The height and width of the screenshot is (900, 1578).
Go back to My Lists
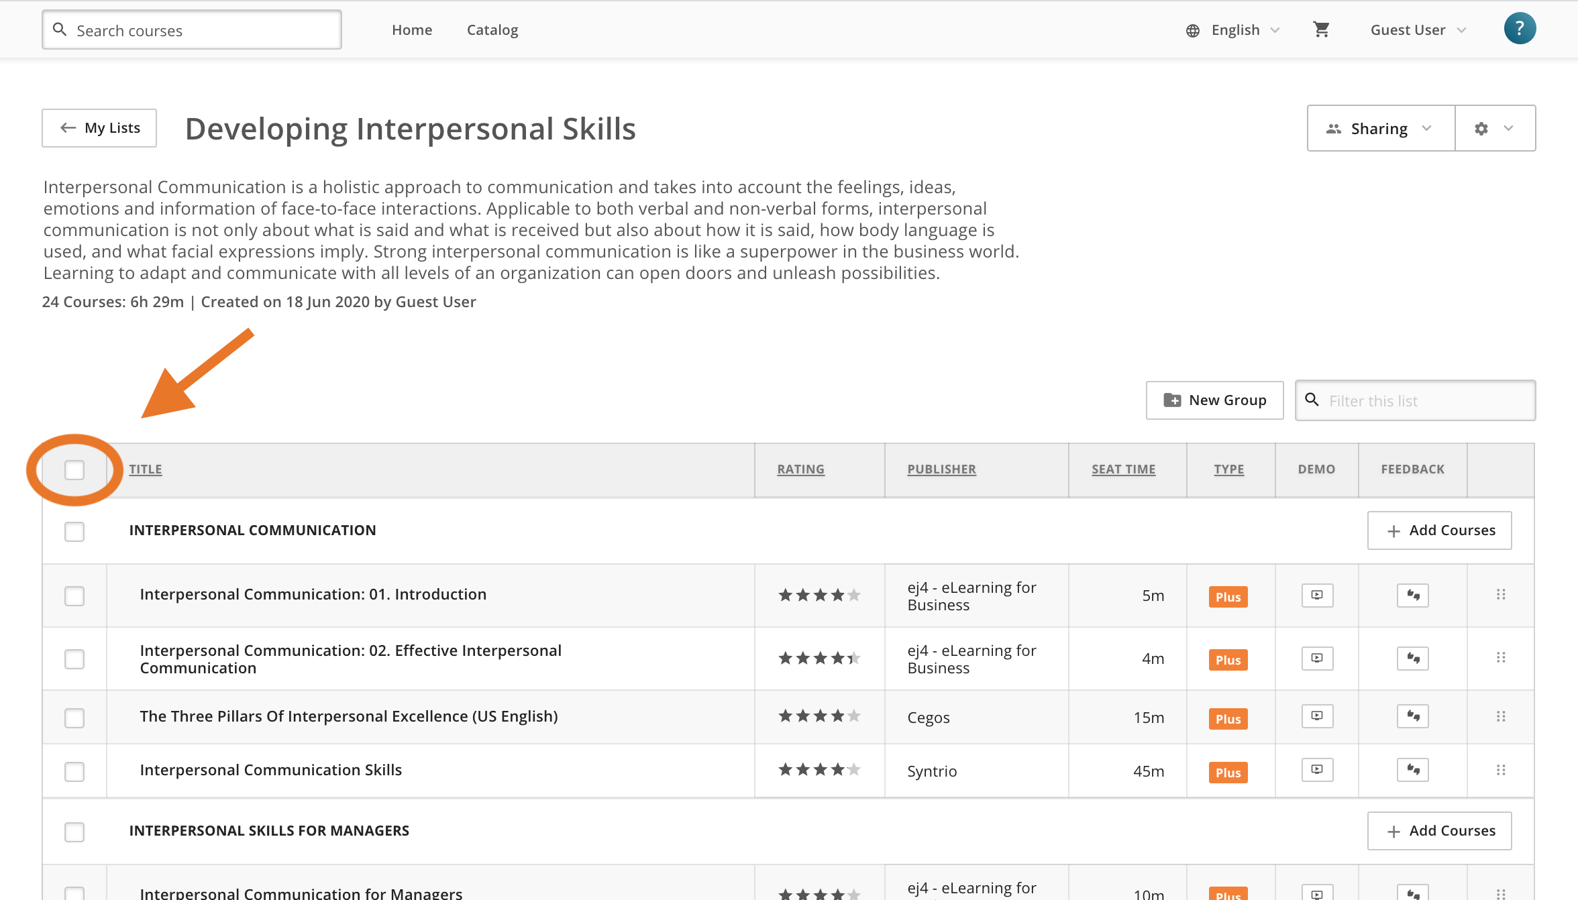[x=99, y=128]
